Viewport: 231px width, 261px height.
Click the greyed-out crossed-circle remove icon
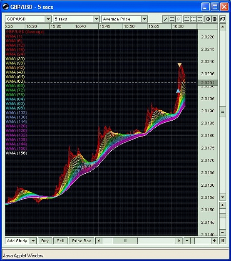click(x=179, y=19)
